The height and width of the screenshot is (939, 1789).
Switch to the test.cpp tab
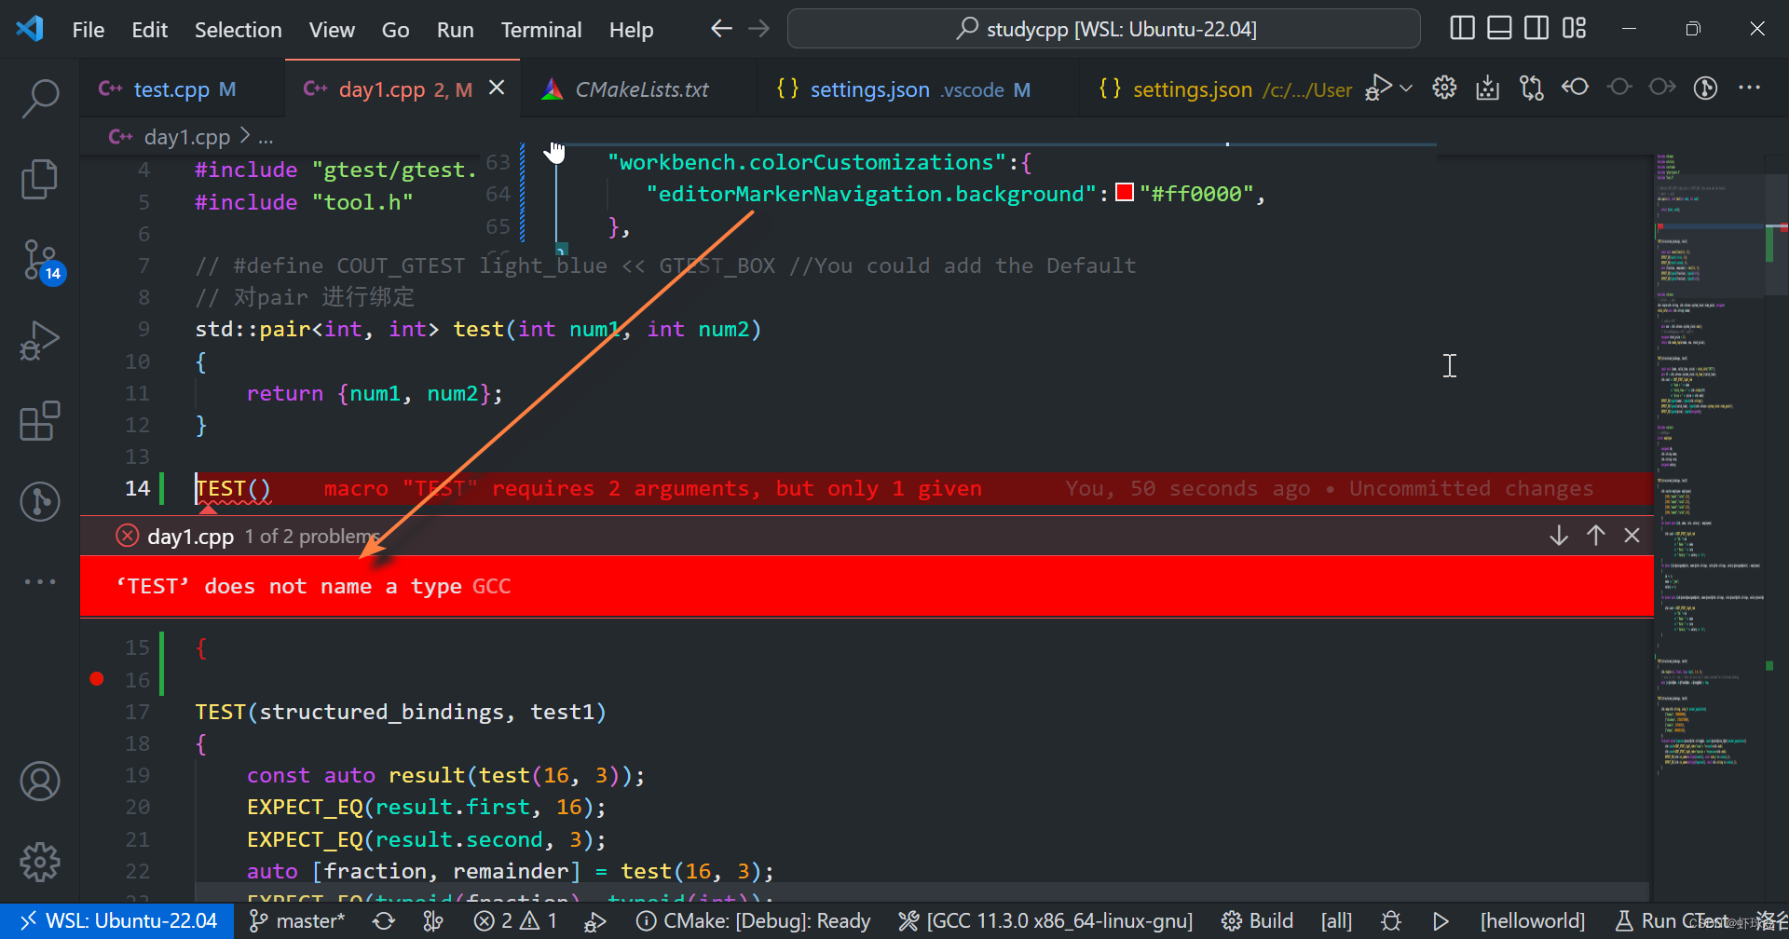coord(182,89)
